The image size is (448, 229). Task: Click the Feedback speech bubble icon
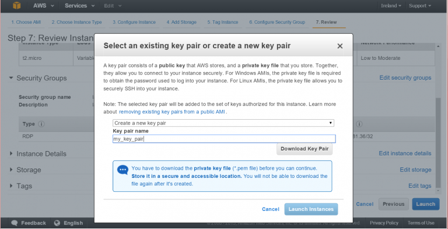[15, 223]
